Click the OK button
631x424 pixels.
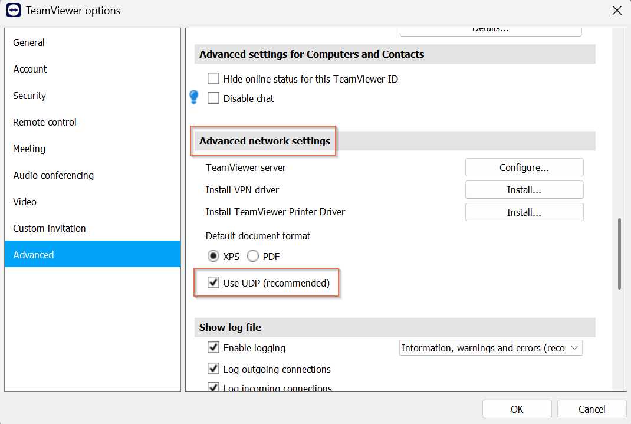(517, 409)
